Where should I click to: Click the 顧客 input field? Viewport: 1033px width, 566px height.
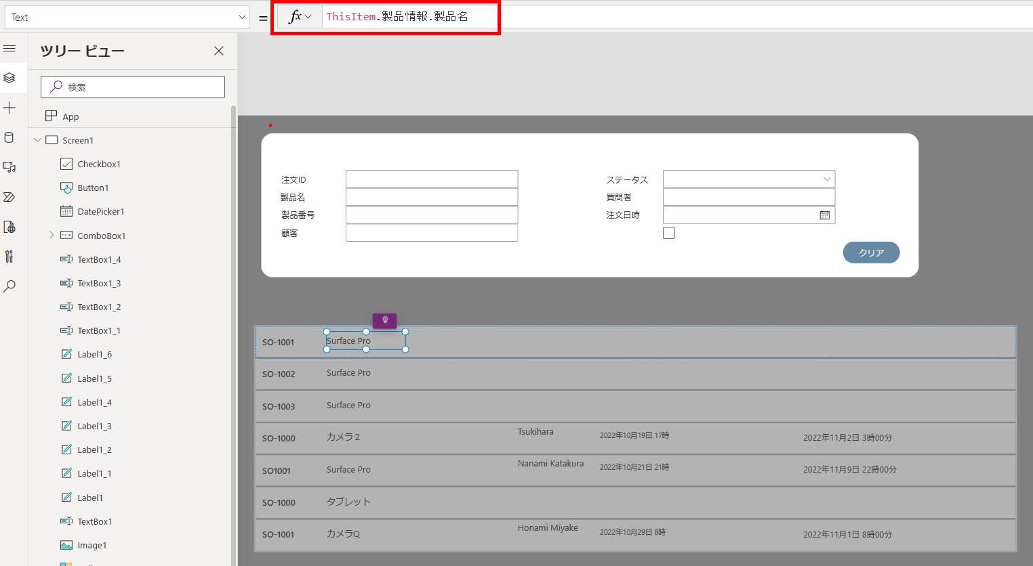(x=432, y=233)
